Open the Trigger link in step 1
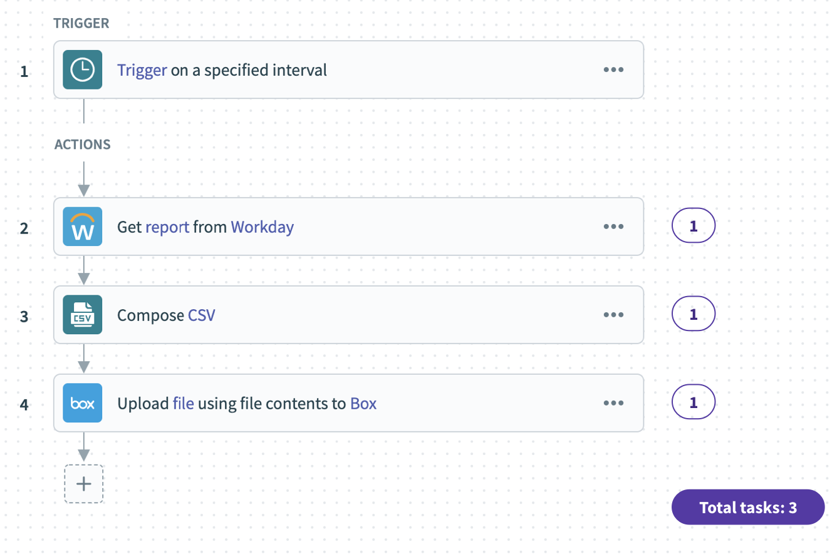832x557 pixels. click(142, 70)
